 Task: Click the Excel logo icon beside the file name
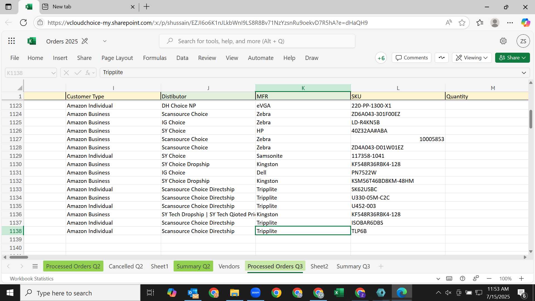click(x=32, y=41)
